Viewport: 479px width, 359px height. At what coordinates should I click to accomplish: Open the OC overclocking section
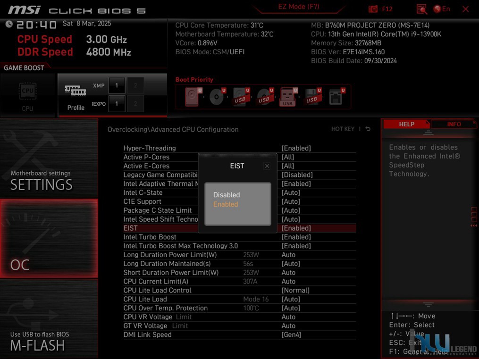point(49,238)
